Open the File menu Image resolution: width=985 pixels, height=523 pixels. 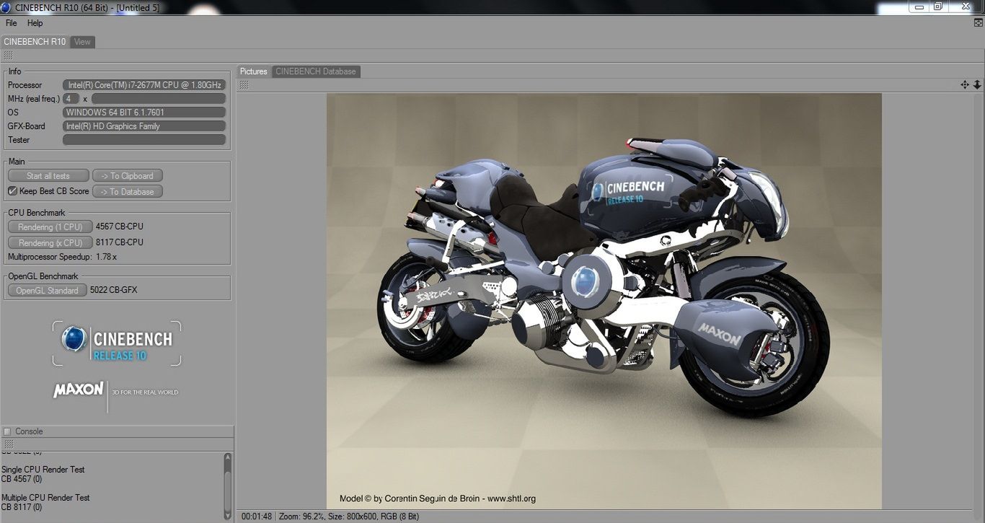(x=11, y=23)
